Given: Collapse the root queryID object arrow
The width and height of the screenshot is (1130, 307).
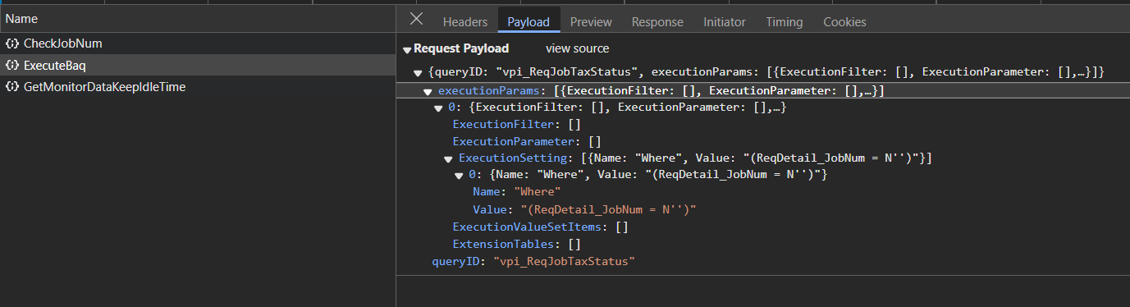Looking at the screenshot, I should (418, 73).
